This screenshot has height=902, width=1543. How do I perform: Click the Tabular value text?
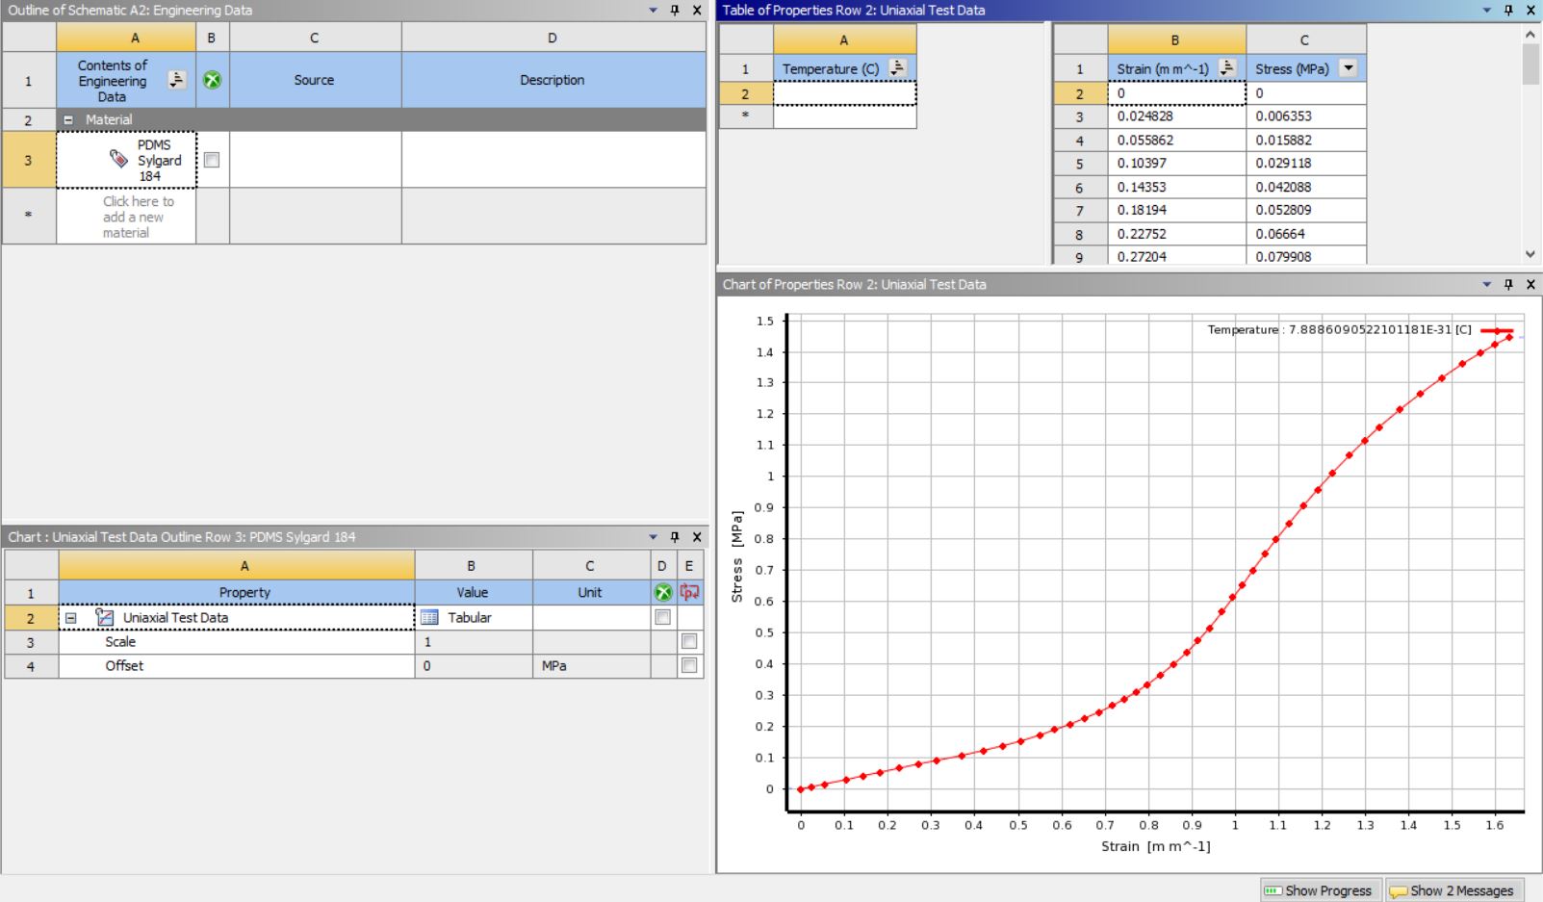click(470, 618)
